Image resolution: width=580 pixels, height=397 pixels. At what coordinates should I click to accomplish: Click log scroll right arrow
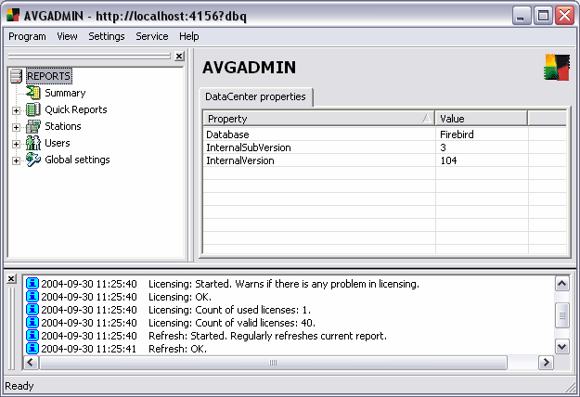point(546,363)
